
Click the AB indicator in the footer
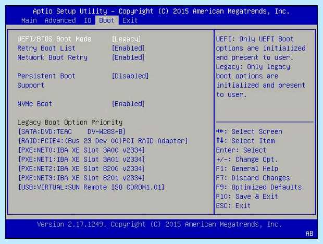tap(309, 234)
